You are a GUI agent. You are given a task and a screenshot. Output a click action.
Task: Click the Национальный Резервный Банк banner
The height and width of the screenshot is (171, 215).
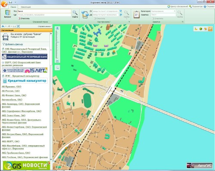(25, 57)
